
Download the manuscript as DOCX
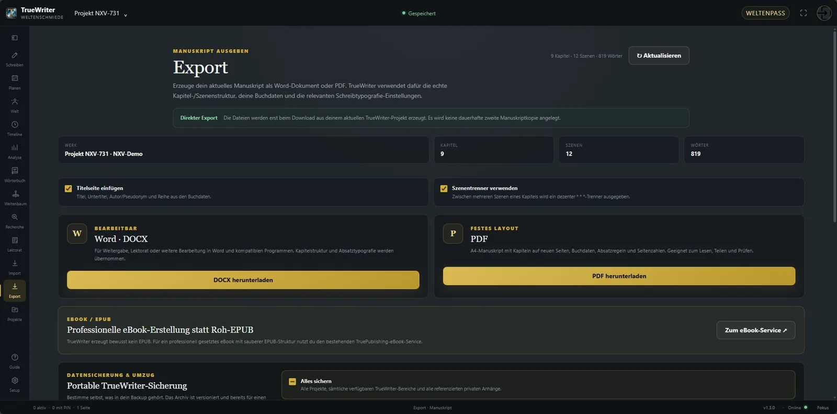pyautogui.click(x=243, y=280)
